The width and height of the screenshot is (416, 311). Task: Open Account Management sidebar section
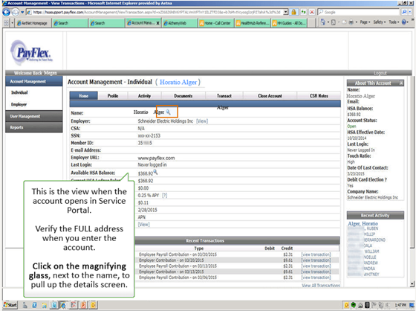(34, 81)
